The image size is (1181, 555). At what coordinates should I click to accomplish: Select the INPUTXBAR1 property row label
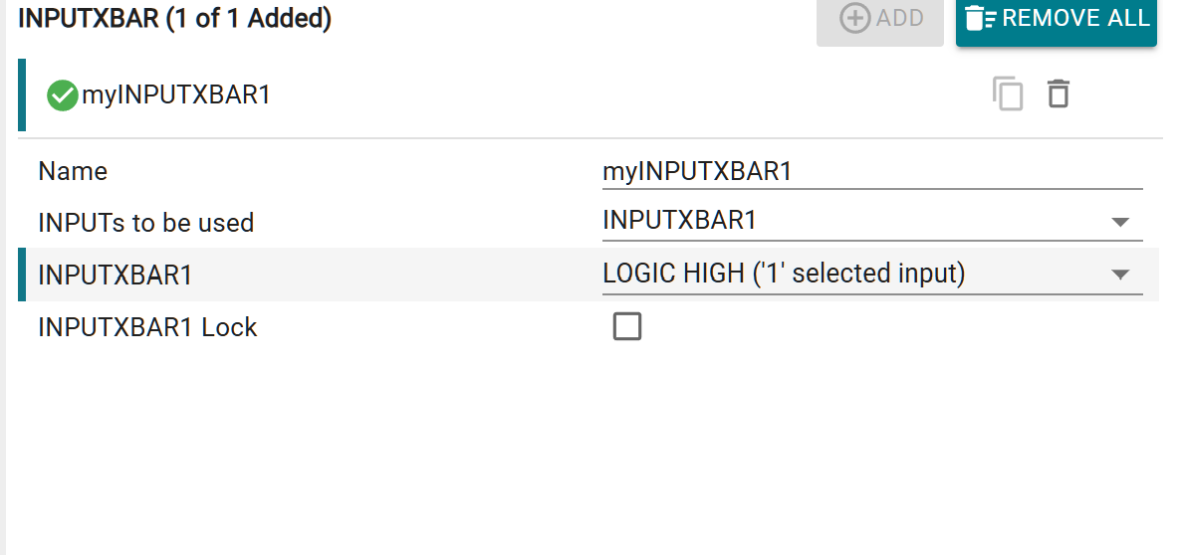coord(115,276)
